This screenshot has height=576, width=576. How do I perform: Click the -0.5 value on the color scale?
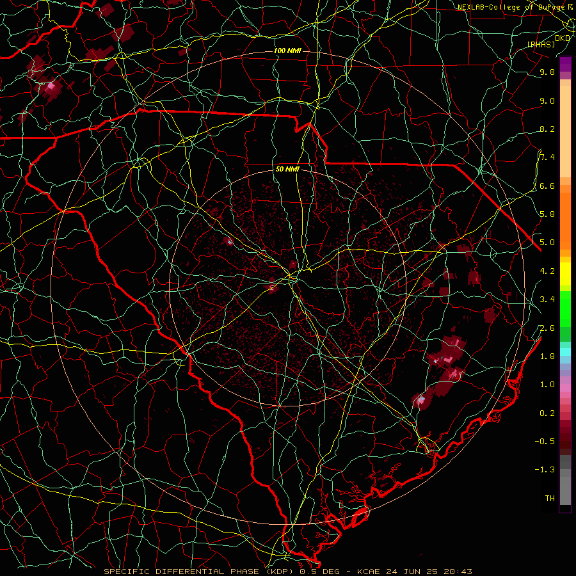[x=545, y=442]
